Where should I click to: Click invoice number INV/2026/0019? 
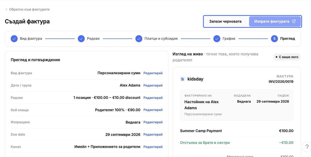point(281,81)
